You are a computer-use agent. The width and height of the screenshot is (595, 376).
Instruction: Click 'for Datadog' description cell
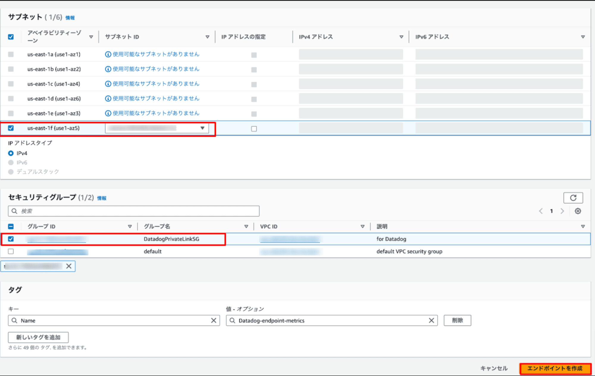click(x=391, y=239)
